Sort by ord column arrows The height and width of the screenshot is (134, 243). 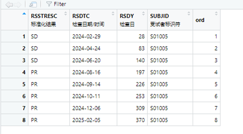(x=216, y=13)
